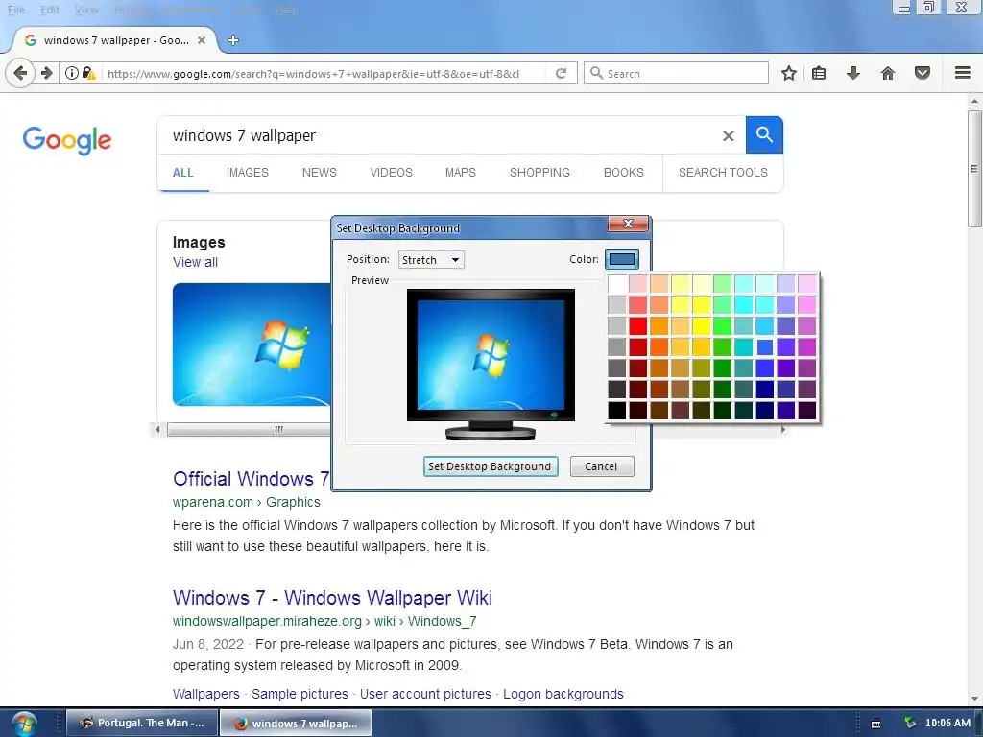The height and width of the screenshot is (737, 983).
Task: Reload the page with the refresh icon
Action: coord(561,73)
